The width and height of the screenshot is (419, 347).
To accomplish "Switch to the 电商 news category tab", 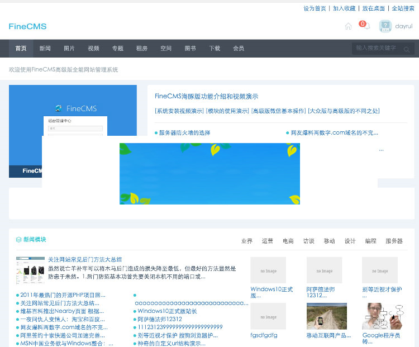I will pos(288,241).
